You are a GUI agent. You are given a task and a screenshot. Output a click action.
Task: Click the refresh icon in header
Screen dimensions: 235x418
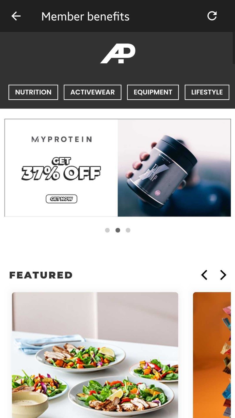point(212,16)
